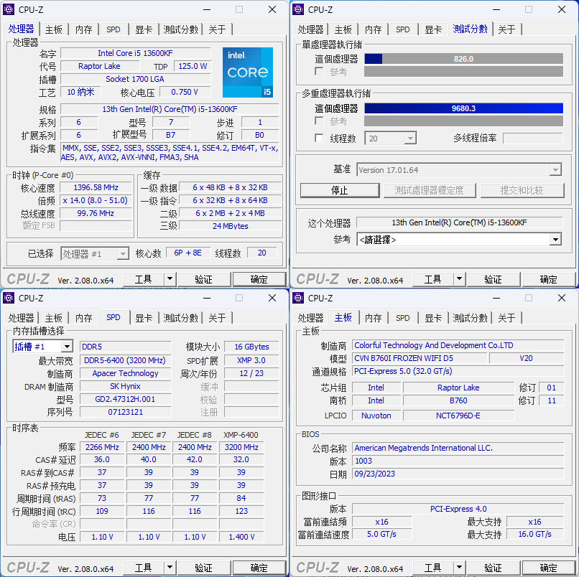This screenshot has width=579, height=577.
Task: Click LPCIO model NCT6796D-E
Action: tap(458, 416)
